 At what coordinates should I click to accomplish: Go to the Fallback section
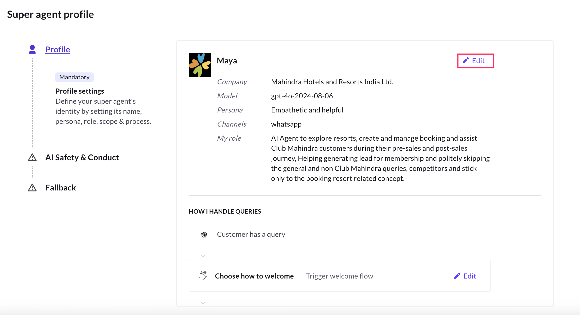[x=60, y=188]
